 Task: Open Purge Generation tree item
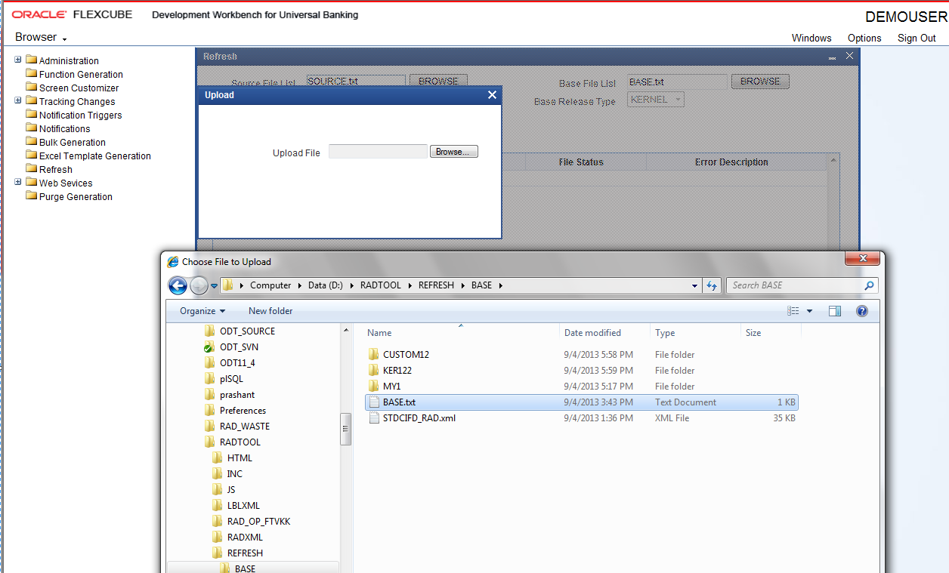[x=76, y=196]
